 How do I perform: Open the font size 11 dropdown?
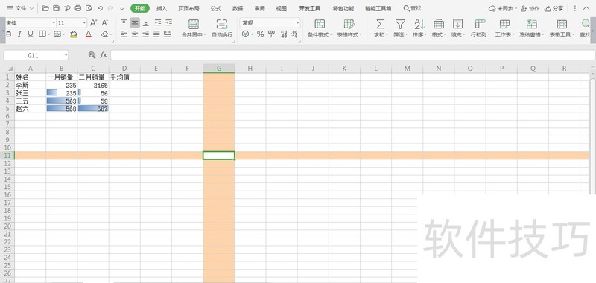click(84, 23)
